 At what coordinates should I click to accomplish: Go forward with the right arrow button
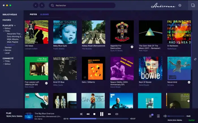coord(42,5)
